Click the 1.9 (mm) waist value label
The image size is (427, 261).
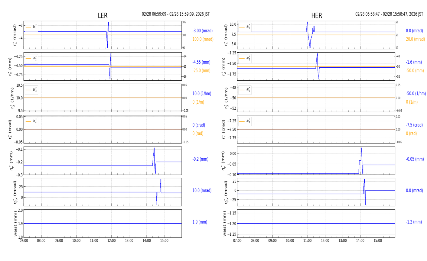200,222
